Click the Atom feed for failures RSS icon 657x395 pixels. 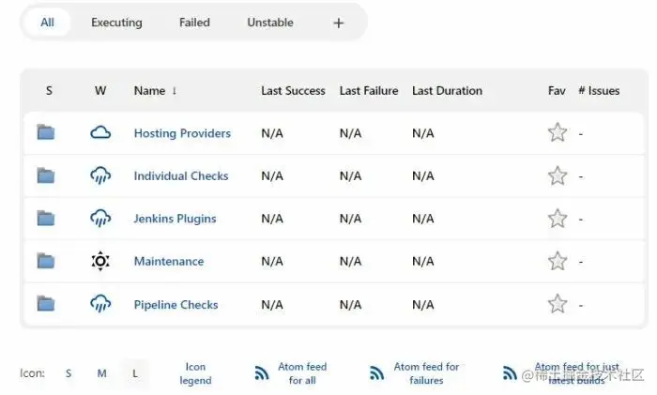point(376,373)
